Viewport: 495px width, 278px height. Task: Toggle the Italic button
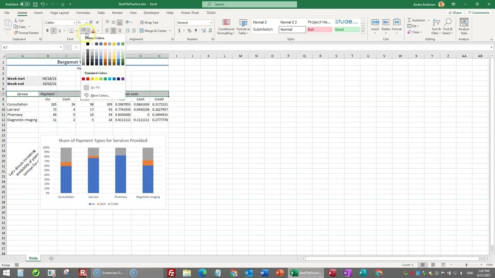coord(53,31)
